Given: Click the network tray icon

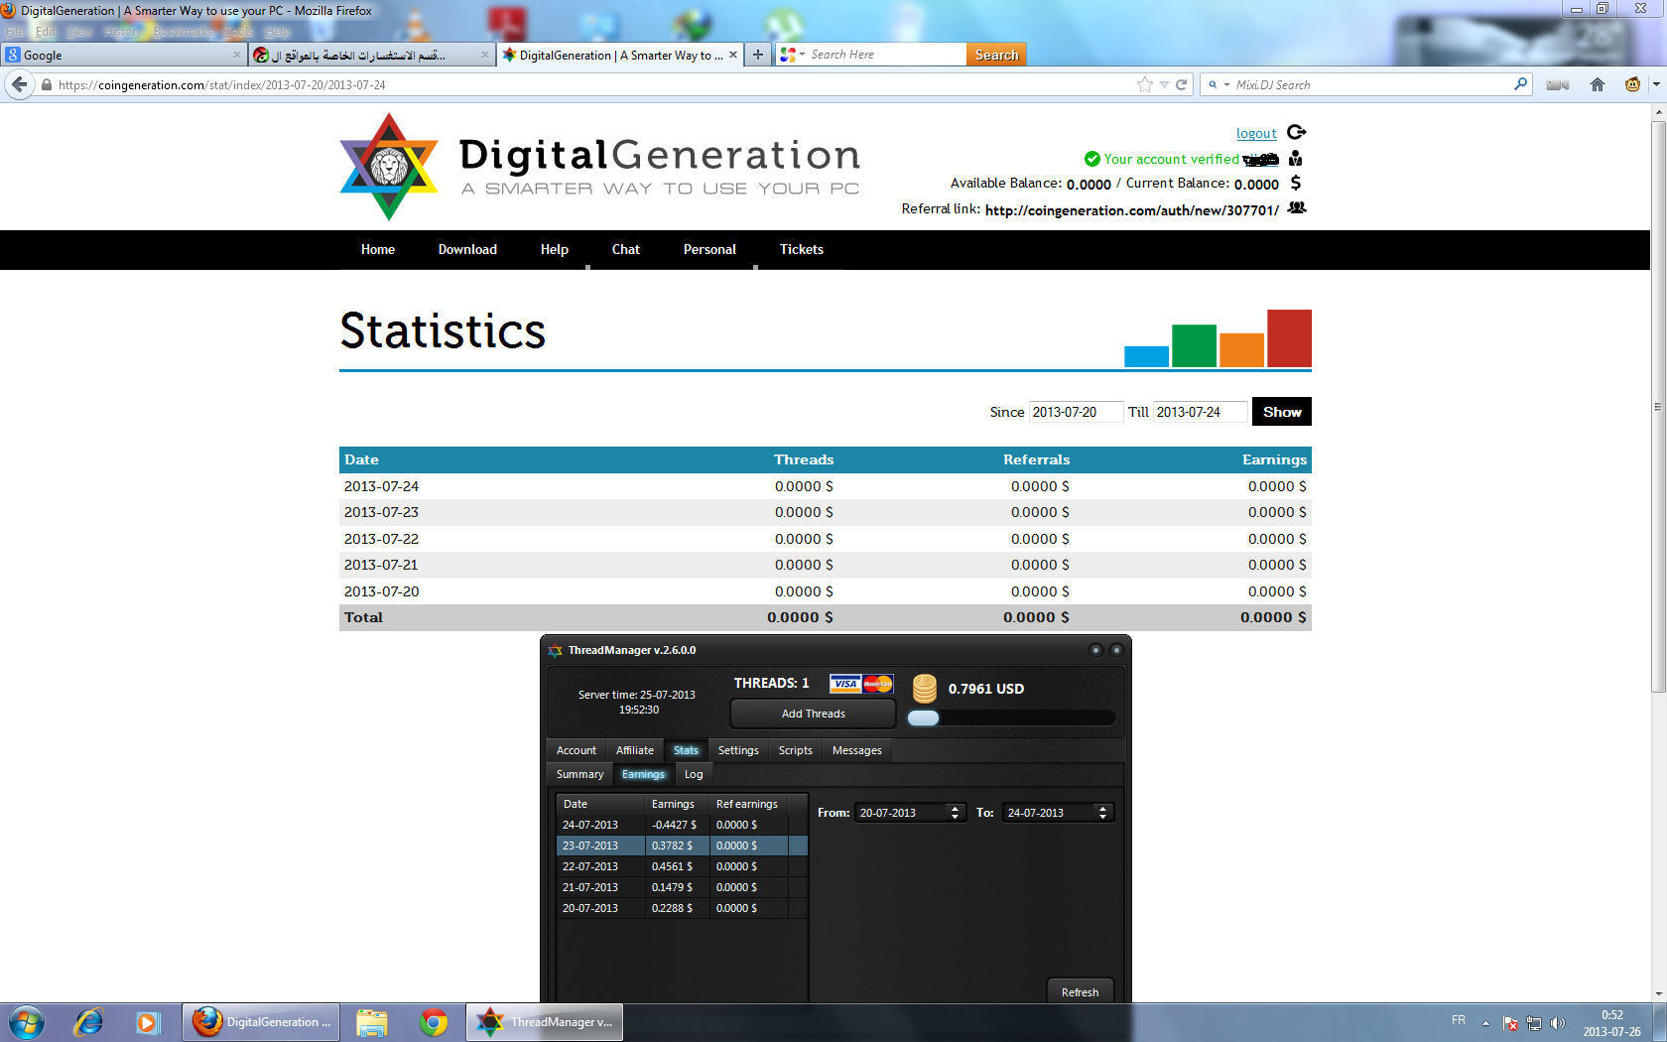Looking at the screenshot, I should (1534, 1023).
